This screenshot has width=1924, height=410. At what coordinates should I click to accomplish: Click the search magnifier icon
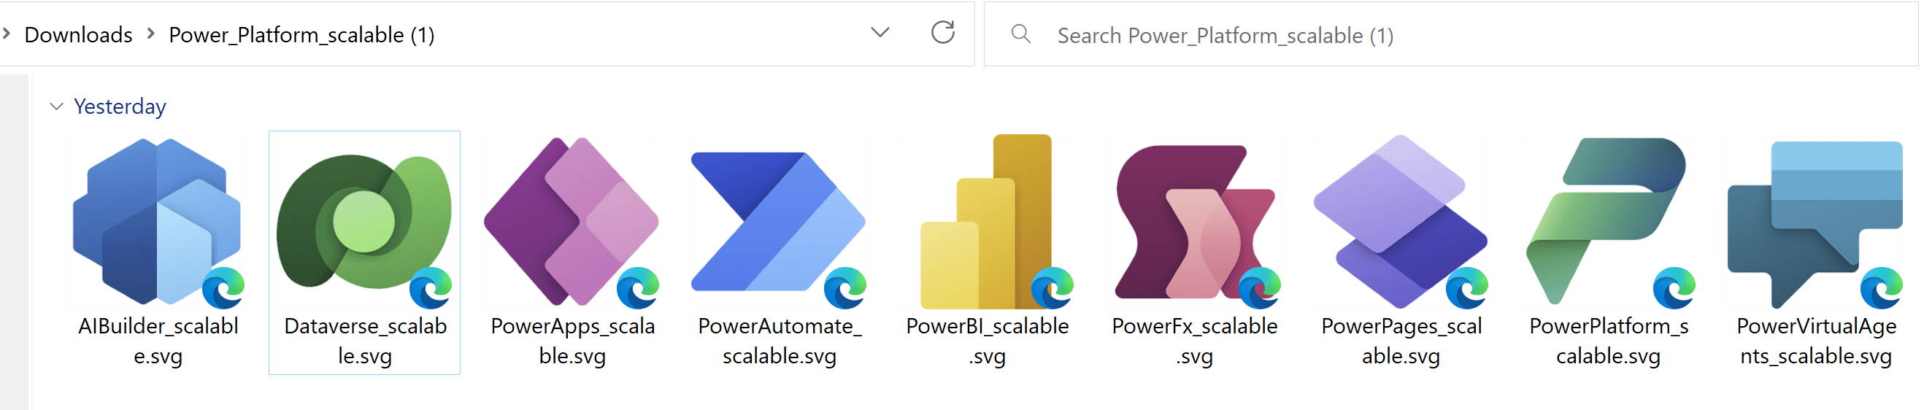coord(1020,34)
